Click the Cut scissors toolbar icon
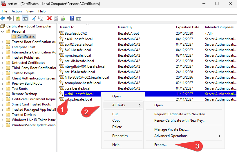 (34, 18)
